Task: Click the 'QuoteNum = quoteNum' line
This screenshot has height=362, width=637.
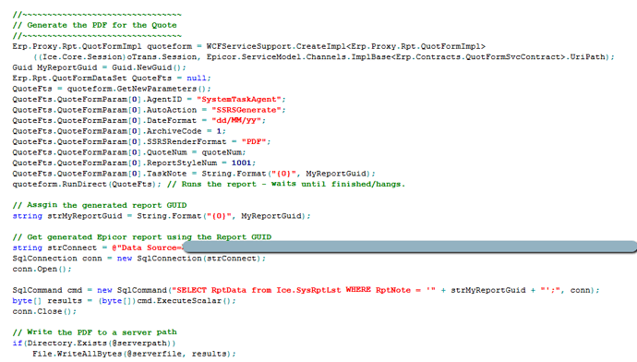Action: (x=129, y=152)
